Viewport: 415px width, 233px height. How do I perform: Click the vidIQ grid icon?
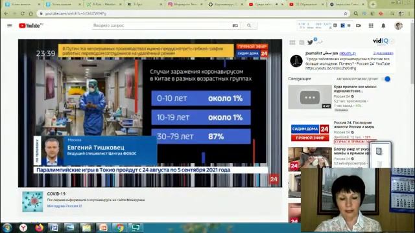click(x=292, y=42)
